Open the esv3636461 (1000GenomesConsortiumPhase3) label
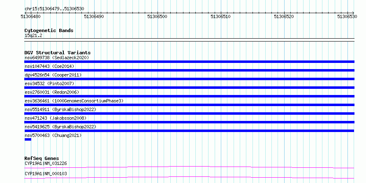366x183 pixels. tap(74, 101)
